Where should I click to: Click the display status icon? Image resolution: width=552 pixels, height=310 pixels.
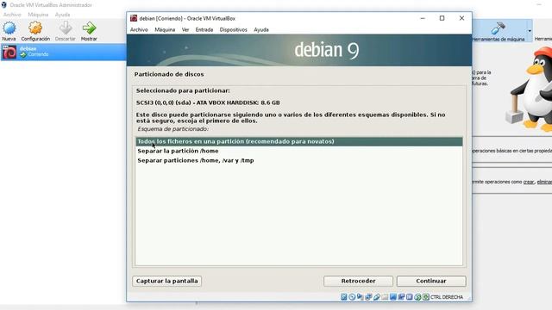(x=393, y=297)
